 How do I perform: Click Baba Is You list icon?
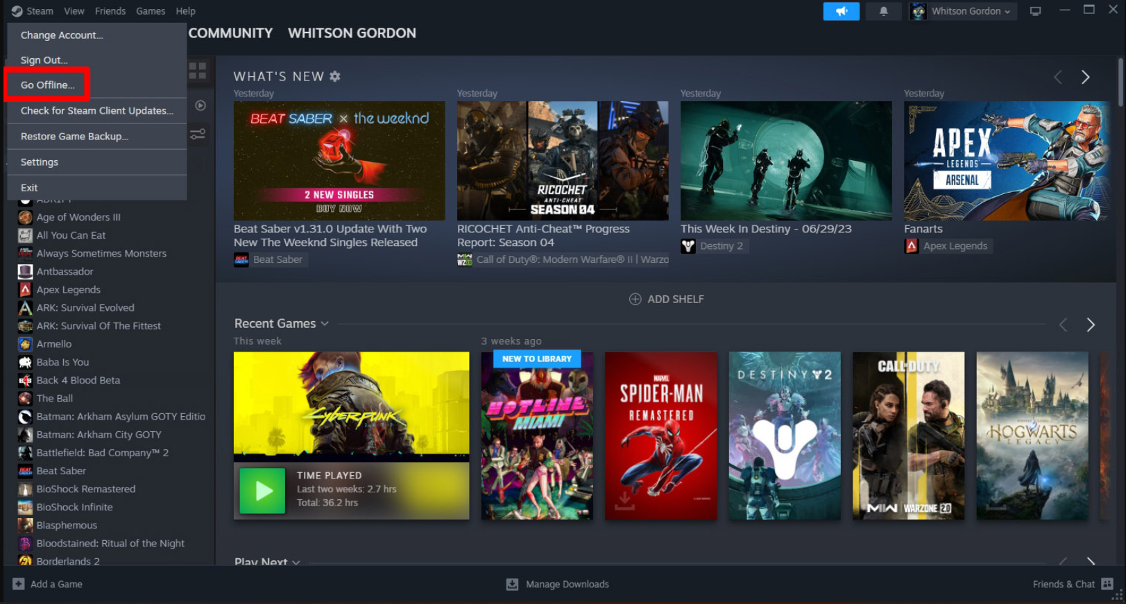[25, 362]
